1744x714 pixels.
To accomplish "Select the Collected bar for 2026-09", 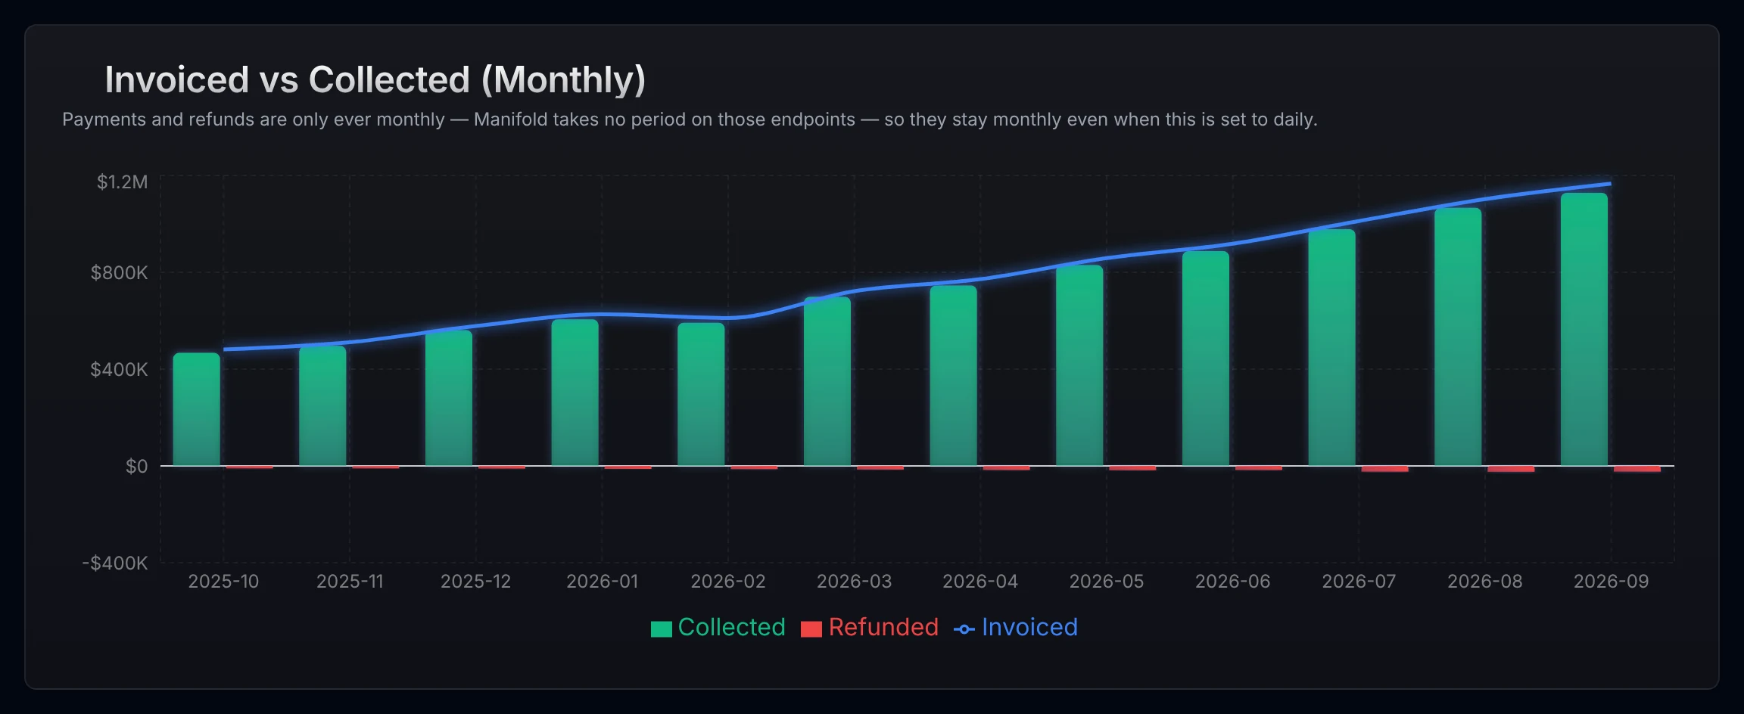I will 1584,330.
